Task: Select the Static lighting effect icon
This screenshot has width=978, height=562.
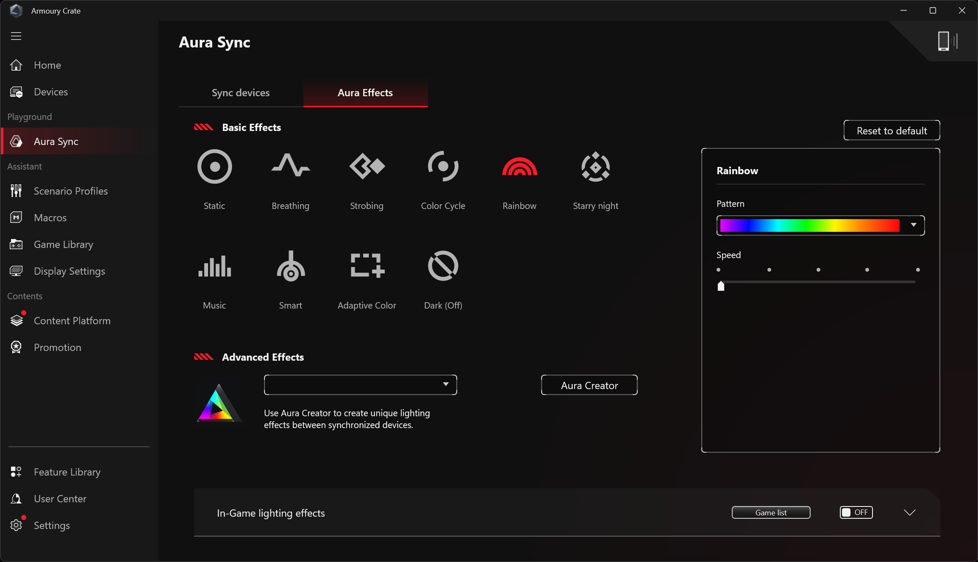Action: pyautogui.click(x=214, y=167)
